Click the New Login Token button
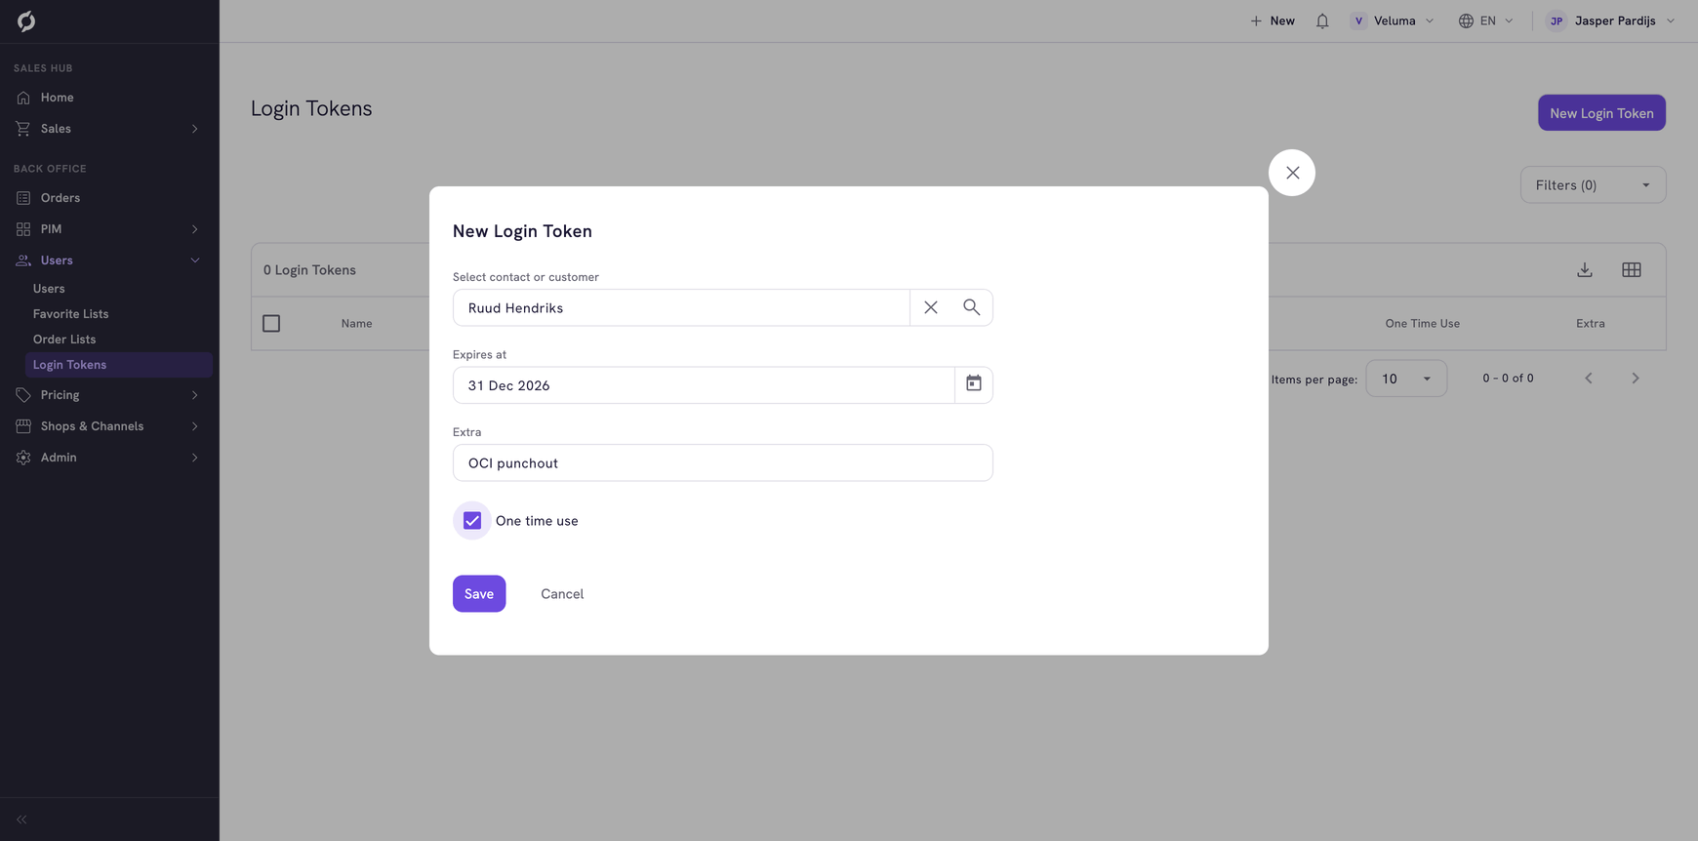1698x841 pixels. [1601, 113]
